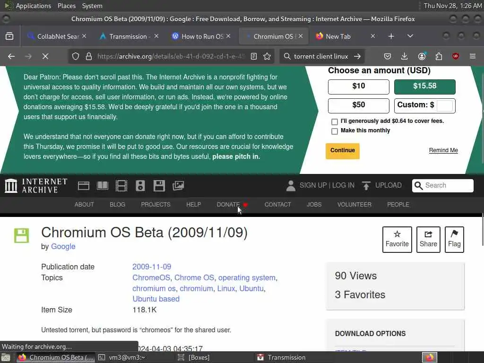Open Internet Archive video film icon
Viewport: 484px width, 363px height.
[121, 186]
